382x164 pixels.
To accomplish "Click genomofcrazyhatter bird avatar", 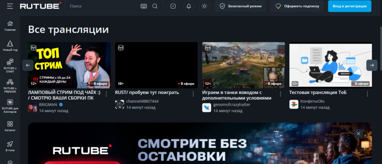I will click(x=207, y=107).
